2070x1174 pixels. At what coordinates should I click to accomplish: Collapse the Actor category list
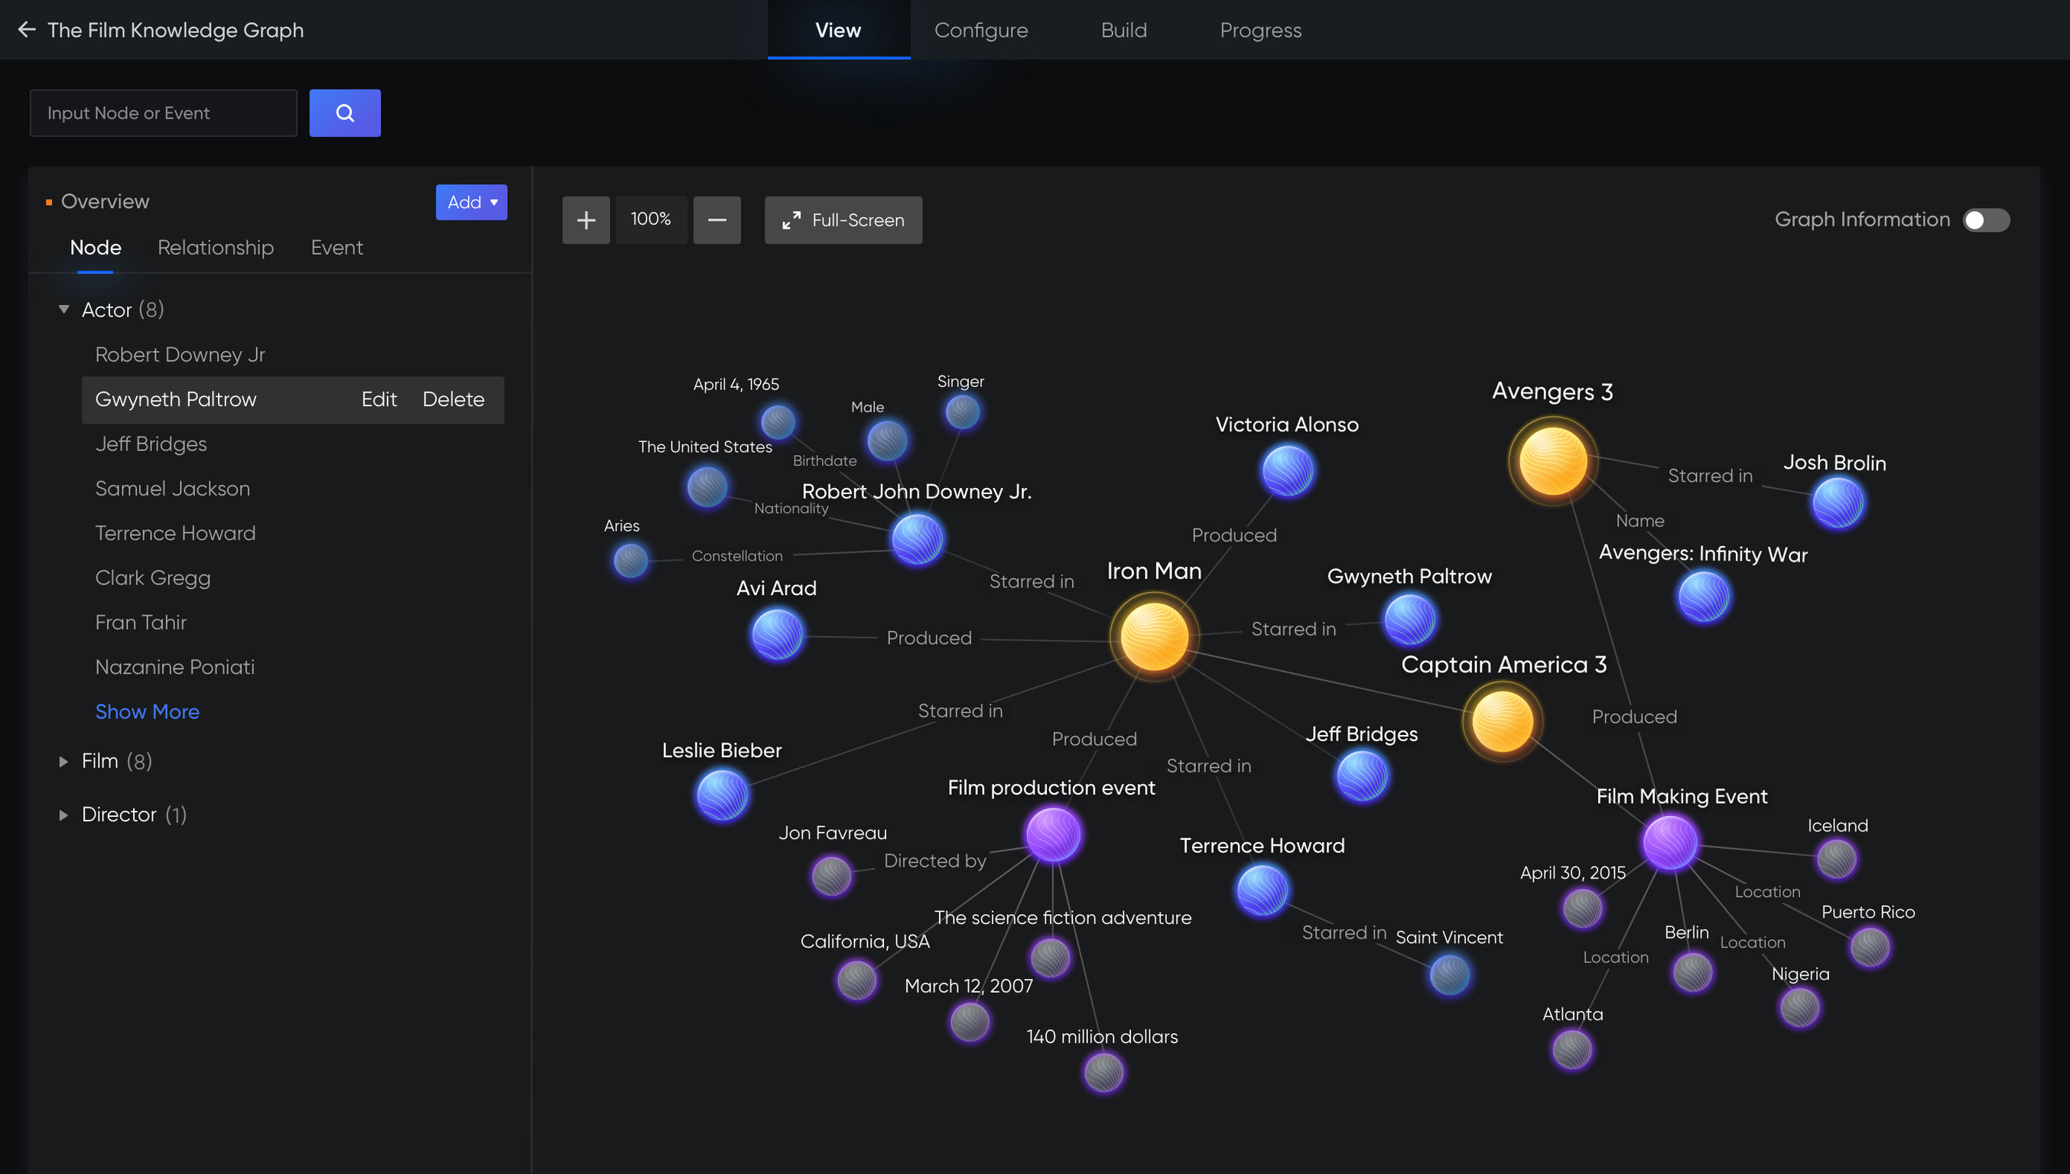coord(63,309)
